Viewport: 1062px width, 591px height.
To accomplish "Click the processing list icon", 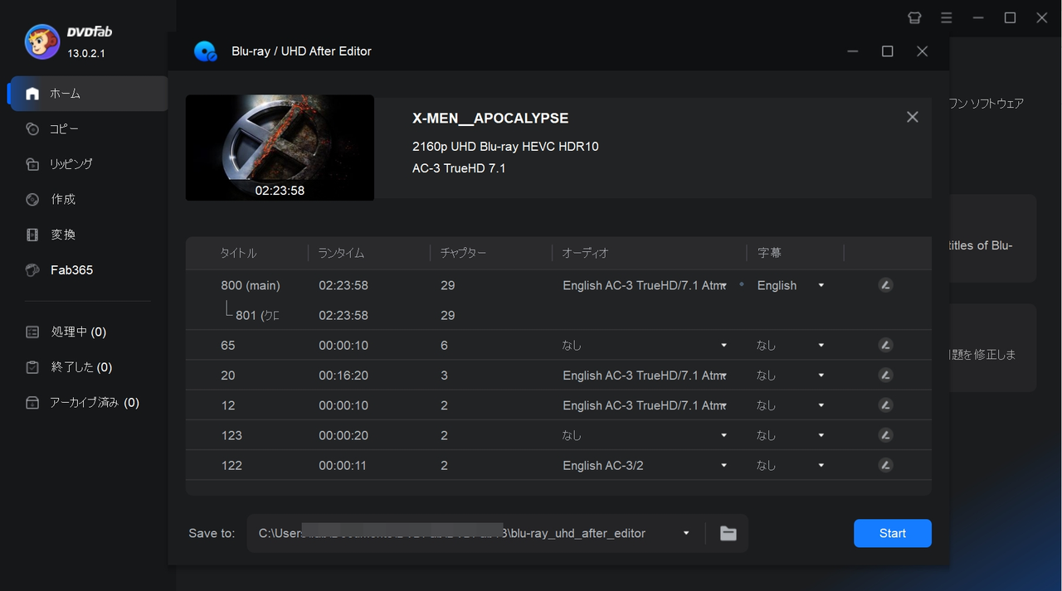I will 32,332.
